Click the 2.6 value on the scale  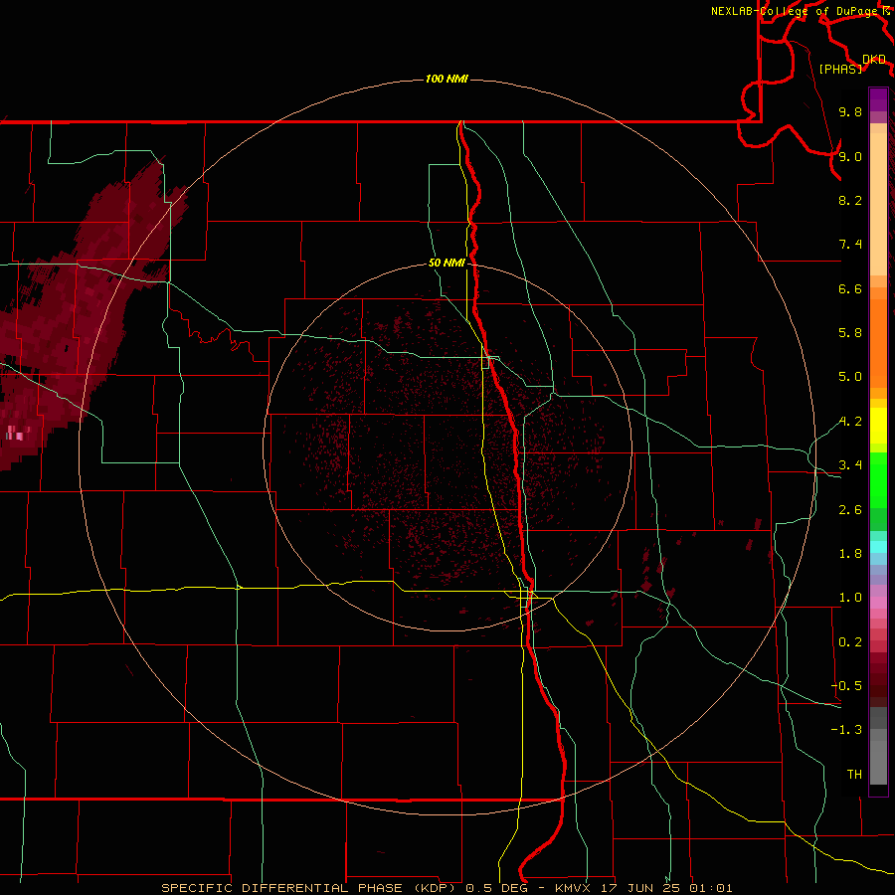coord(850,510)
